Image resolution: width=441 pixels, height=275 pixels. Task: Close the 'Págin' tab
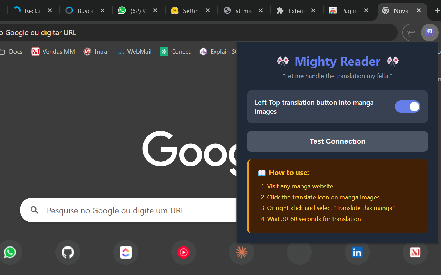[x=366, y=11]
